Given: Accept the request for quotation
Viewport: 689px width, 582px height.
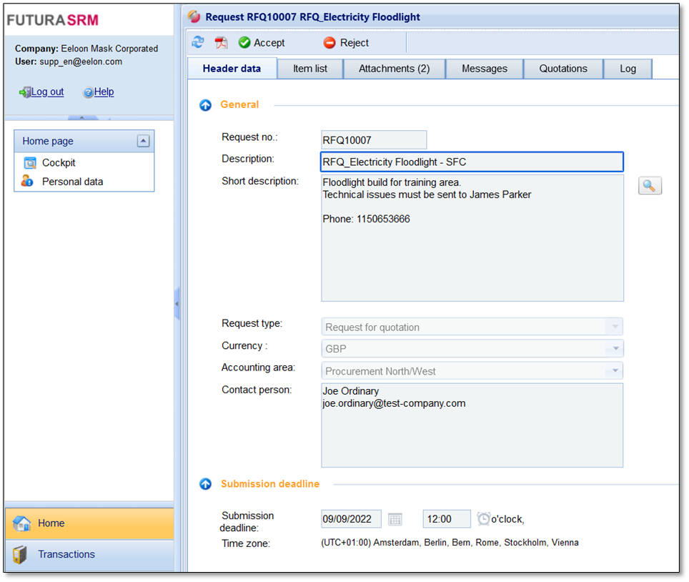Looking at the screenshot, I should pyautogui.click(x=262, y=43).
